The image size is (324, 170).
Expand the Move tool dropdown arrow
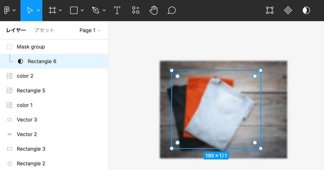pos(38,10)
